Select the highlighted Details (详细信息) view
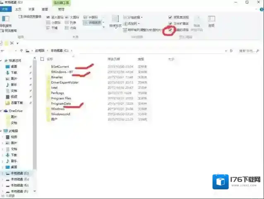Viewport: 264px width, 199px height. 92,23
